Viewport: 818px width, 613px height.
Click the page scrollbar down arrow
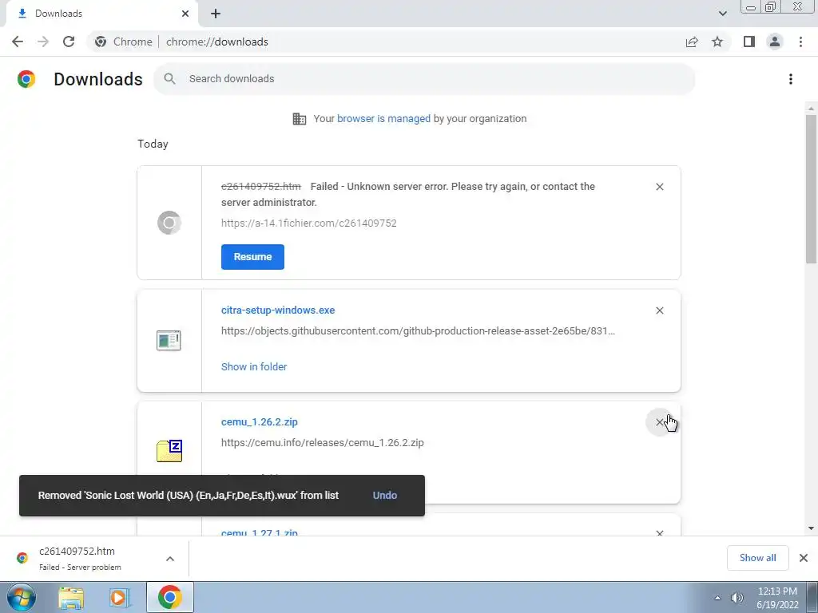[811, 528]
